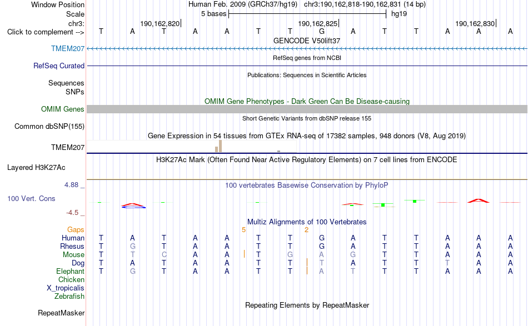Viewport: 528px width, 326px height.
Task: Click the GTEx Gene Expression in 54 tissues title
Action: click(307, 136)
